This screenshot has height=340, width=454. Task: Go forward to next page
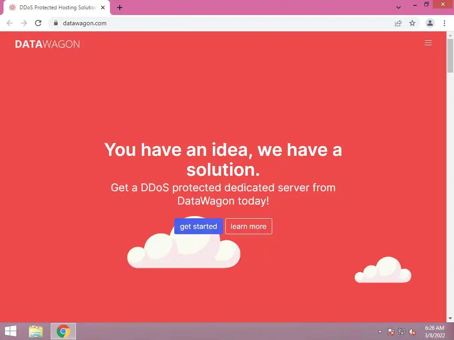point(24,23)
